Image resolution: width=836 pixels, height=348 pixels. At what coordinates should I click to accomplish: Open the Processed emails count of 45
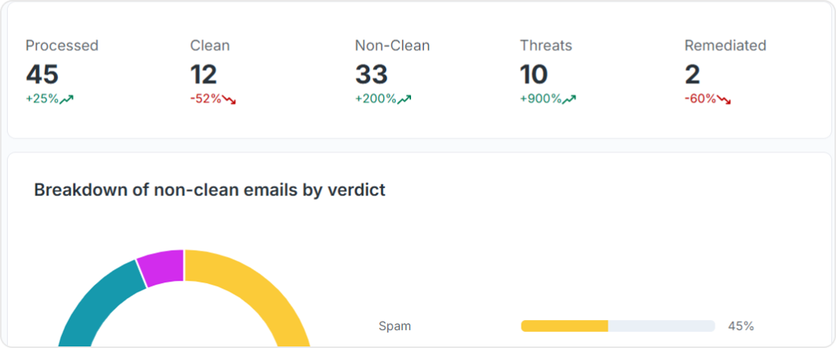tap(42, 74)
